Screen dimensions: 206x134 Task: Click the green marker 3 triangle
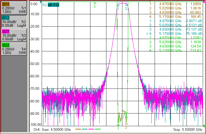pyautogui.click(x=95, y=3)
